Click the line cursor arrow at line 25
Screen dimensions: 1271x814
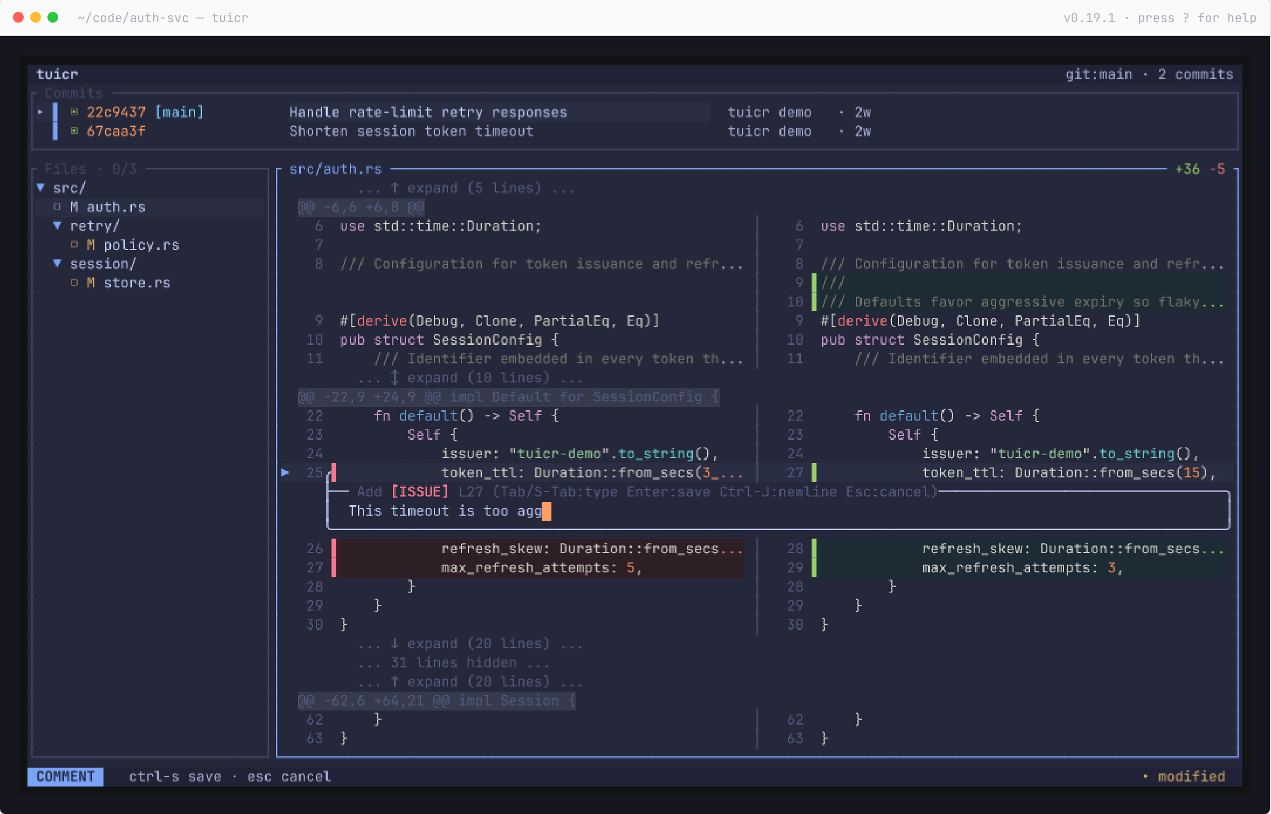click(x=285, y=473)
